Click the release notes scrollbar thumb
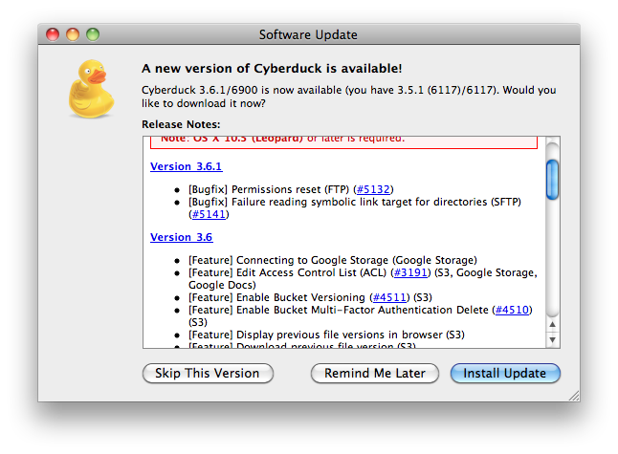The width and height of the screenshot is (618, 454). (552, 179)
